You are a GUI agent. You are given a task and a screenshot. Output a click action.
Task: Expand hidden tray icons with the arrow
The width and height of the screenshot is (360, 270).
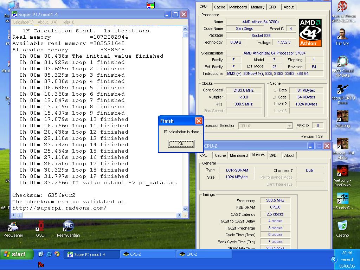(x=334, y=260)
